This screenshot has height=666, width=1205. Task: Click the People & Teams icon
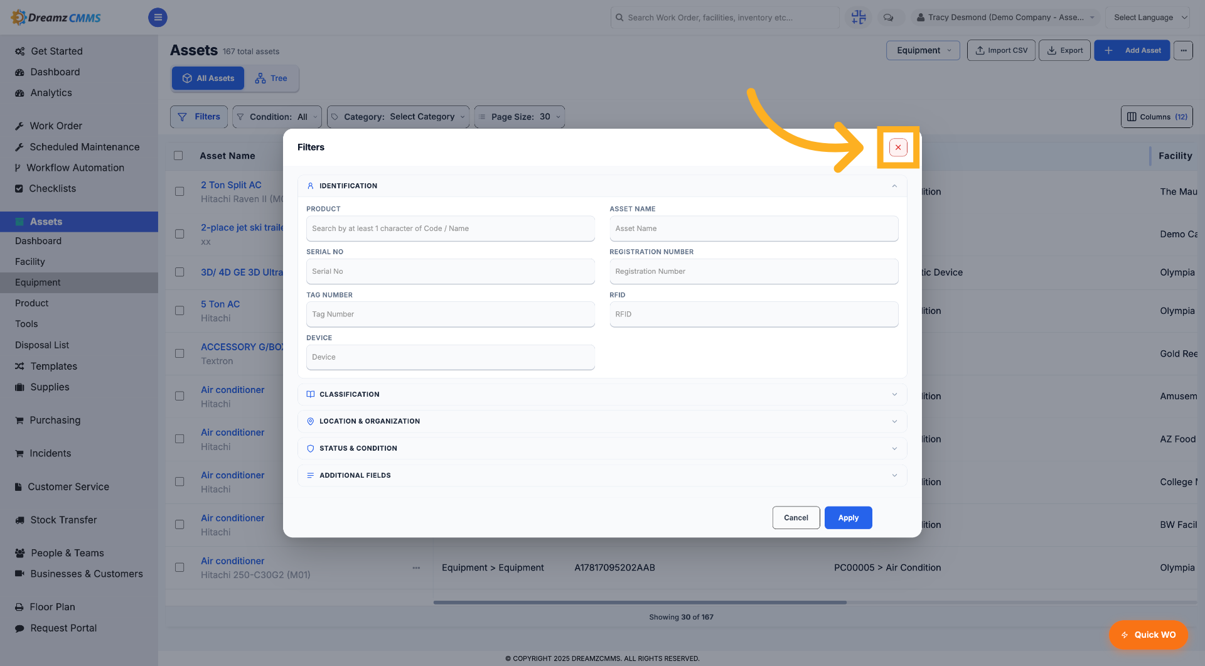[x=19, y=554]
